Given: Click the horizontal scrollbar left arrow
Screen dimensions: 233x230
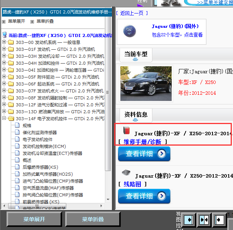Looking at the screenshot, I should [x=4, y=206].
